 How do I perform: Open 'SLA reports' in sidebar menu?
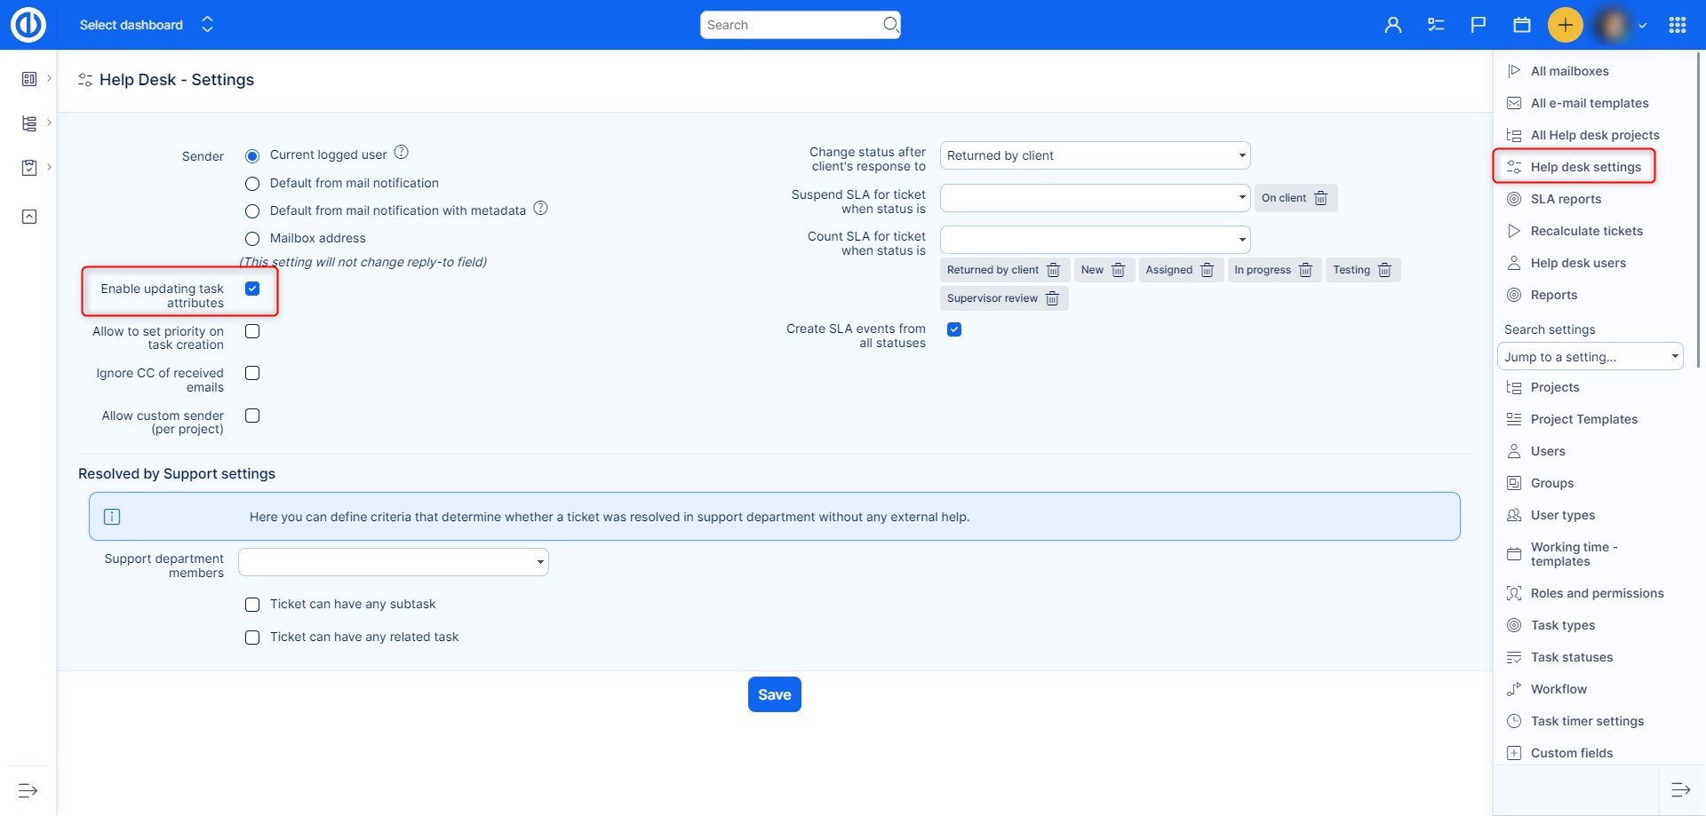tap(1566, 199)
